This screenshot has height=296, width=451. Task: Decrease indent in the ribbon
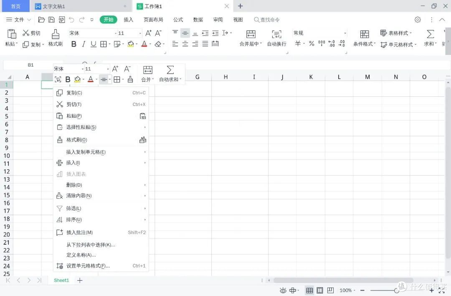coord(205,33)
